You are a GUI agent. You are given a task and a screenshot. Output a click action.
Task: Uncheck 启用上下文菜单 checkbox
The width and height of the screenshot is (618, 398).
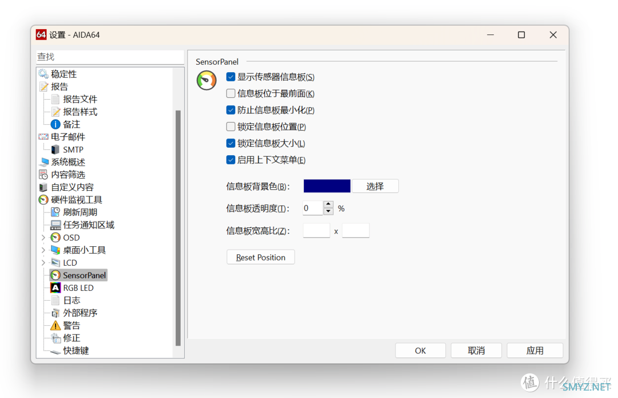click(x=231, y=160)
